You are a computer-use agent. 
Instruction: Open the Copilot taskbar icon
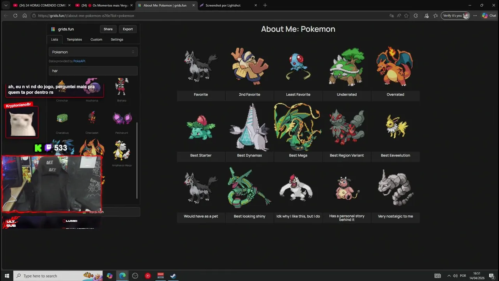pyautogui.click(x=110, y=276)
